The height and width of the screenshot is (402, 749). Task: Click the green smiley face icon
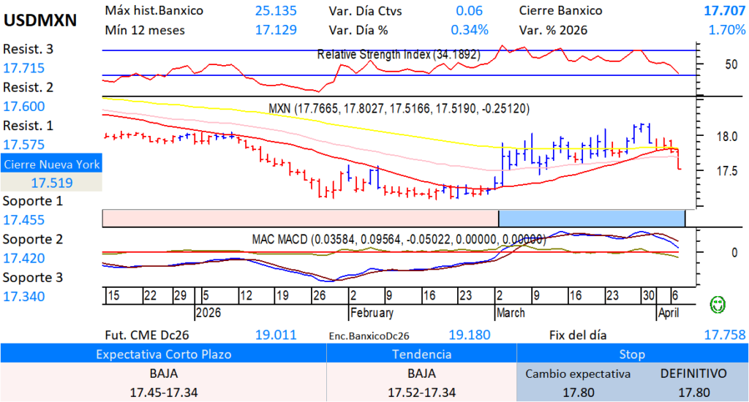tap(718, 303)
